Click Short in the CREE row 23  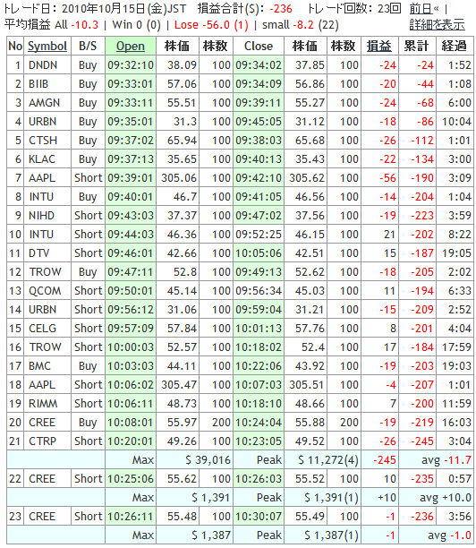(x=89, y=516)
